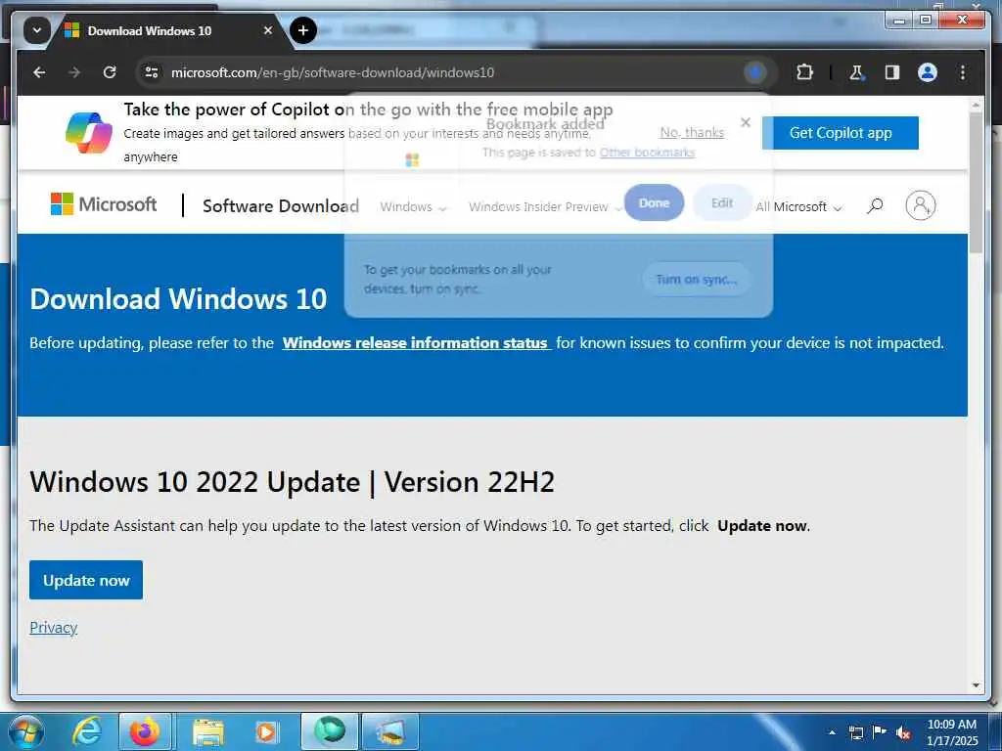
Task: Open the tab search dropdown arrow
Action: (x=36, y=30)
